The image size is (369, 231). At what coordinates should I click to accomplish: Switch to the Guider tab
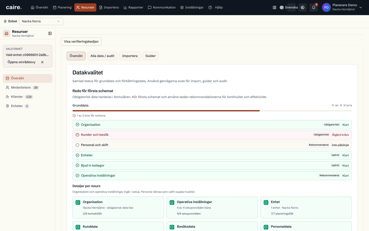(x=150, y=56)
